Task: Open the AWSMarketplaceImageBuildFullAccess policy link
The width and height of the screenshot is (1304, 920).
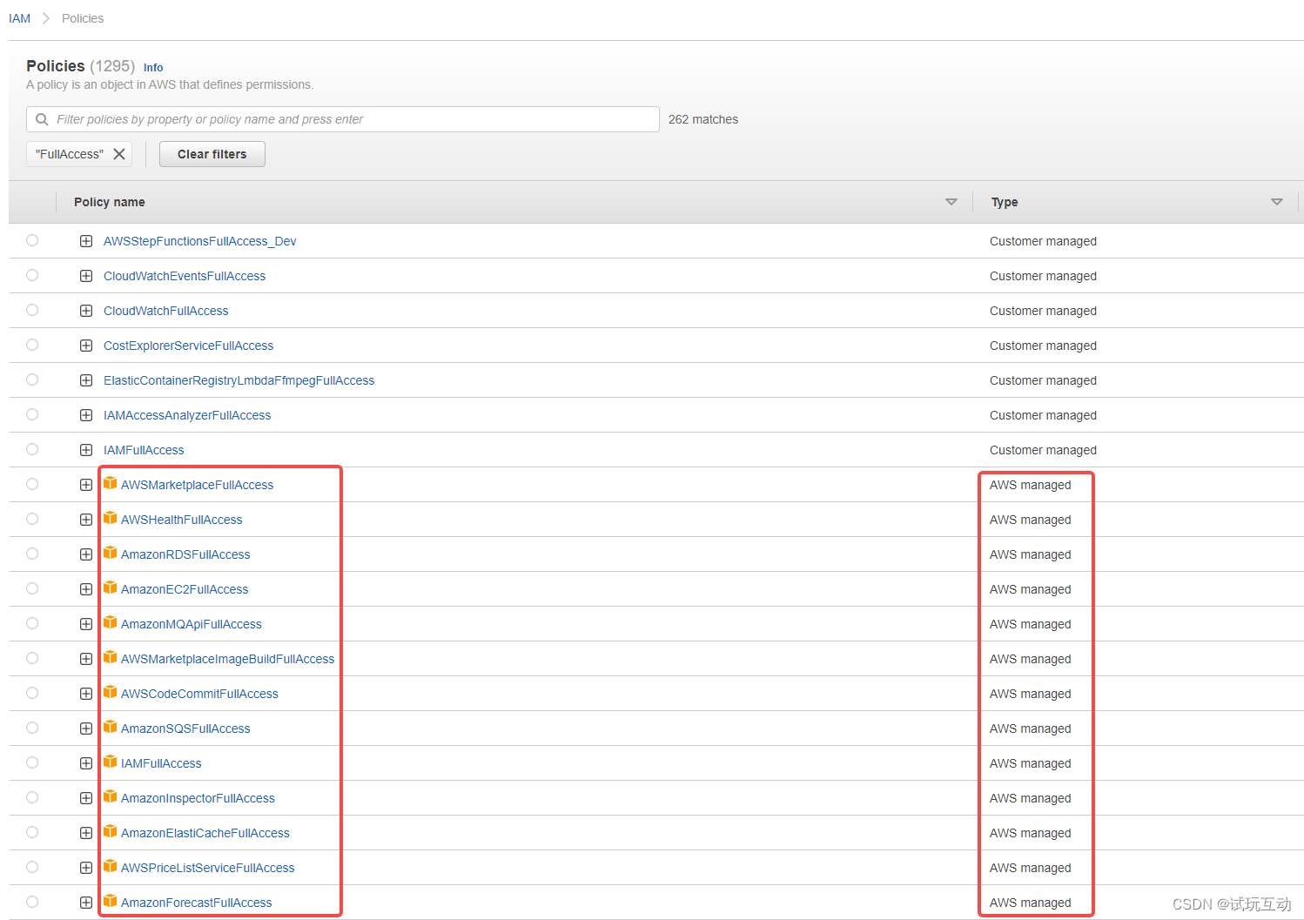Action: tap(227, 659)
